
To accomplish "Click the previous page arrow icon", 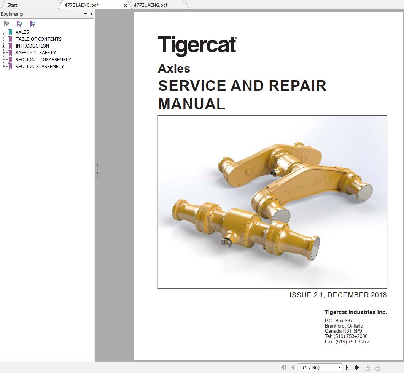I will (293, 367).
